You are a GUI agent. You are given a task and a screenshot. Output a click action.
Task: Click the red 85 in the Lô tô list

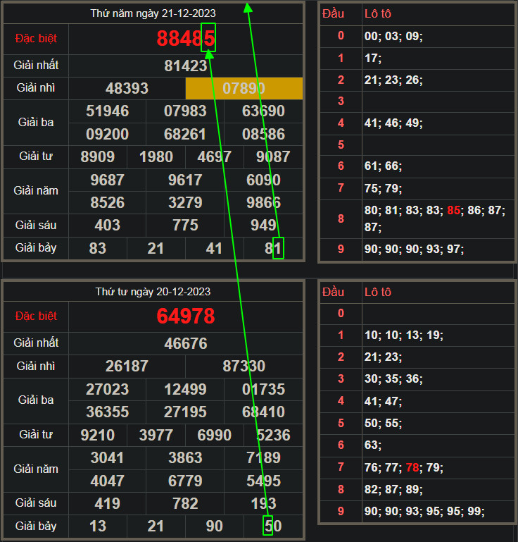point(455,210)
